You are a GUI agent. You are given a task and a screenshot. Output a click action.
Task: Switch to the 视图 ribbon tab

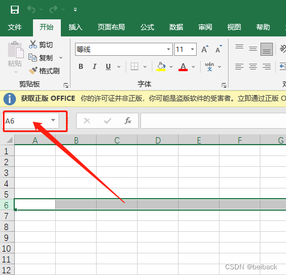coord(234,27)
